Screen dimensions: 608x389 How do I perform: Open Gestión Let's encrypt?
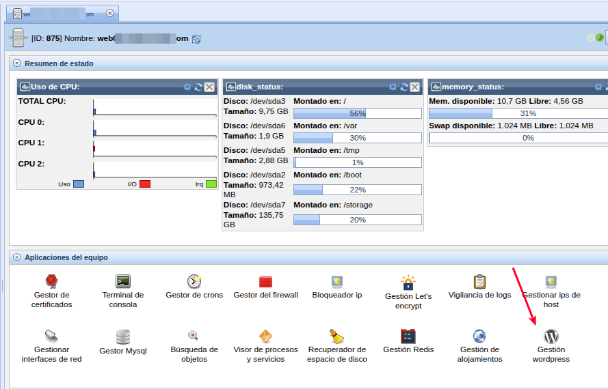(408, 283)
